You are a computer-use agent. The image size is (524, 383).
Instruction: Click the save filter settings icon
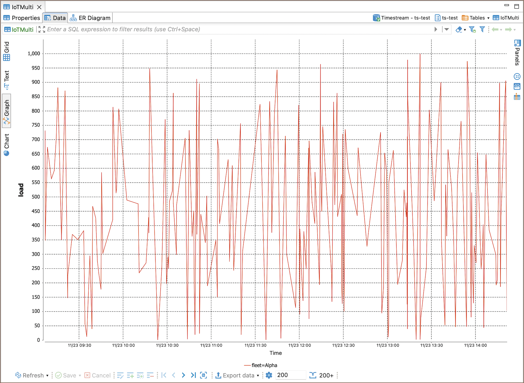472,30
